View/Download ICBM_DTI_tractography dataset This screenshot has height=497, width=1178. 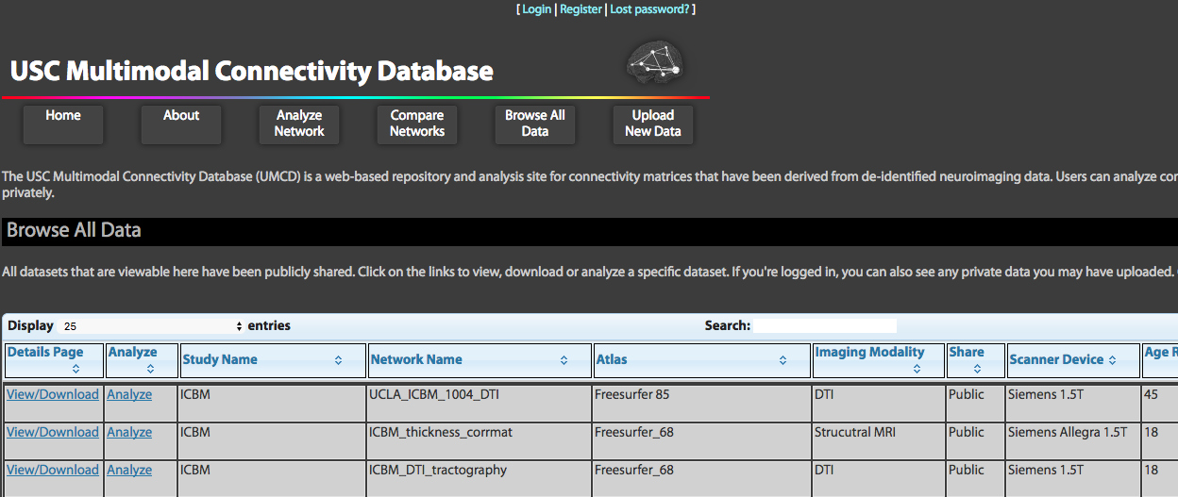pos(53,470)
